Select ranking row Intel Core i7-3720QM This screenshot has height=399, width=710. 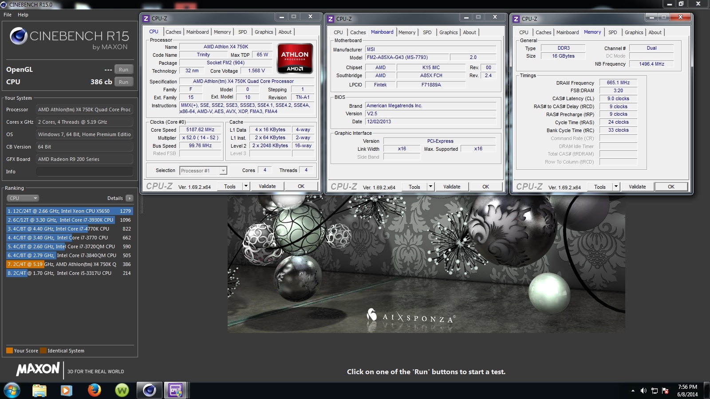point(69,246)
